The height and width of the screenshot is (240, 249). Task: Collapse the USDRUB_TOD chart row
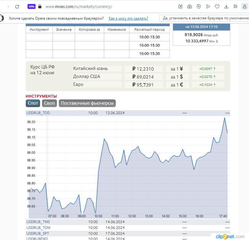coord(38,113)
